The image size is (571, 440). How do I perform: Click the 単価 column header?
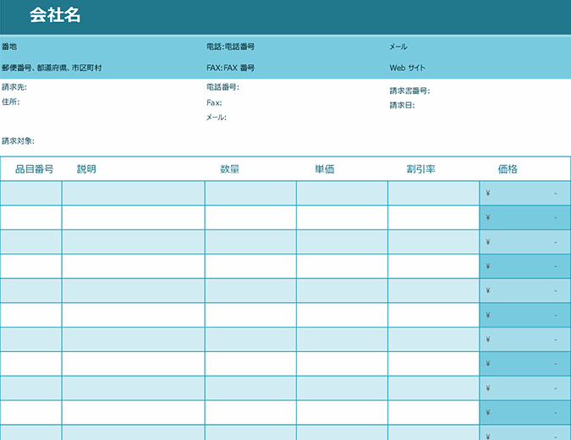click(x=325, y=169)
